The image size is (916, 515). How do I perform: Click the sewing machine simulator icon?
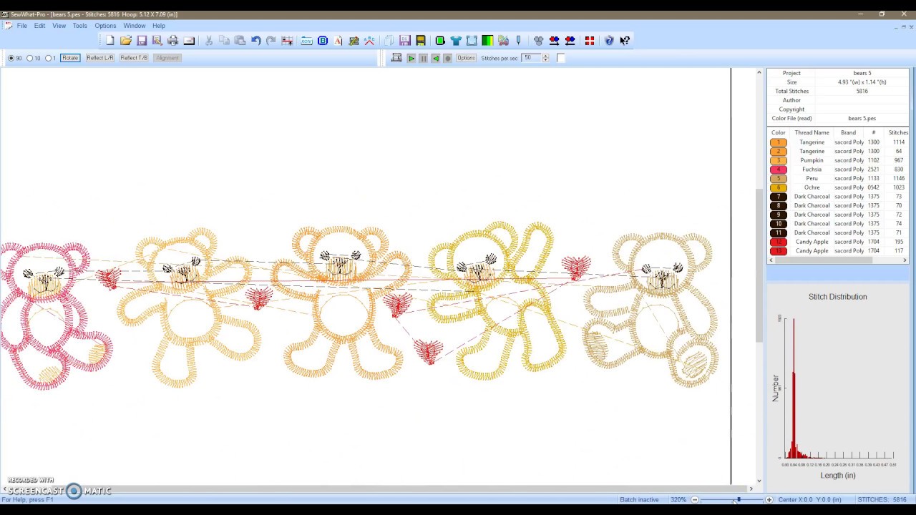coord(396,58)
